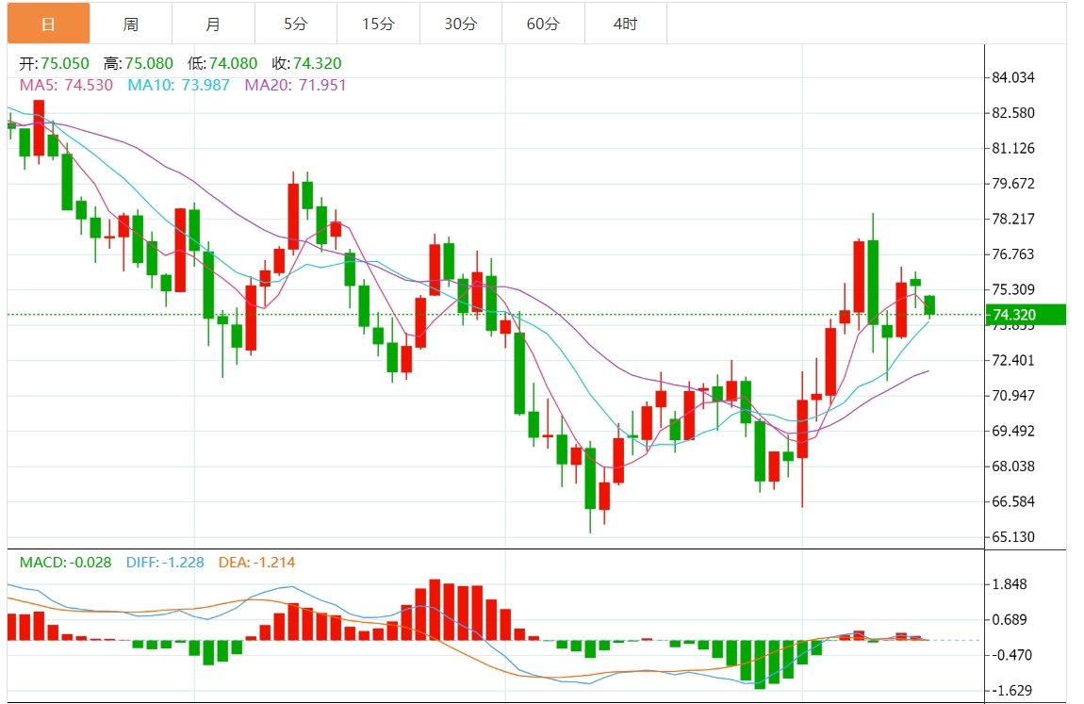The image size is (1084, 704).
Task: Open the 60分 timeframe tab
Action: (x=543, y=25)
